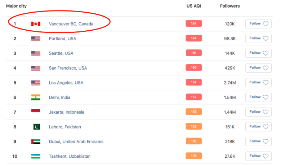Image resolution: width=286 pixels, height=166 pixels.
Task: Click the USA flag beside Portland
Action: [35, 39]
